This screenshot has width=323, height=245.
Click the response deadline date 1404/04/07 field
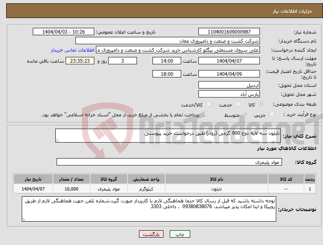[229, 61]
